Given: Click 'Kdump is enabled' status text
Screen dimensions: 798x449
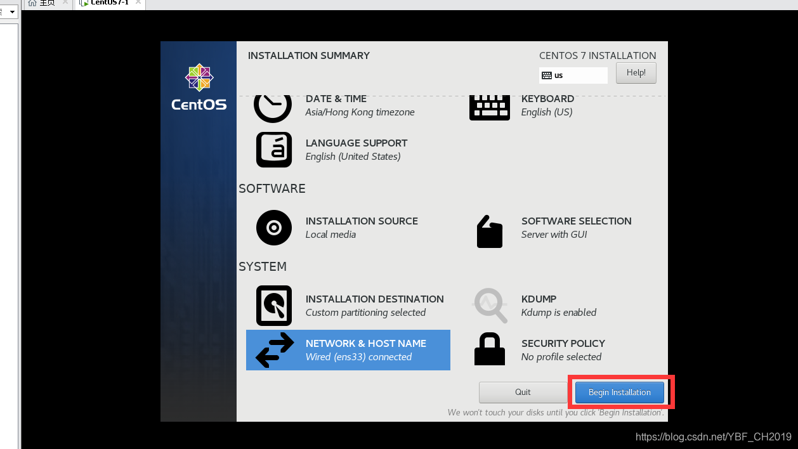Looking at the screenshot, I should [x=559, y=313].
